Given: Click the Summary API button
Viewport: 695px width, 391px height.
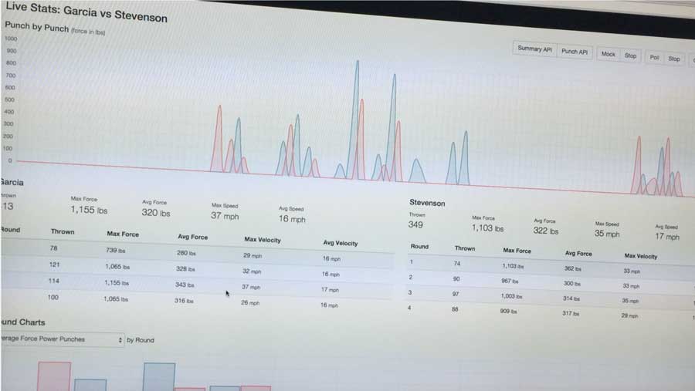Looking at the screenshot, I should [x=534, y=49].
